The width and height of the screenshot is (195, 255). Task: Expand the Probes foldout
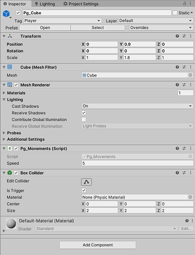(x=4, y=133)
